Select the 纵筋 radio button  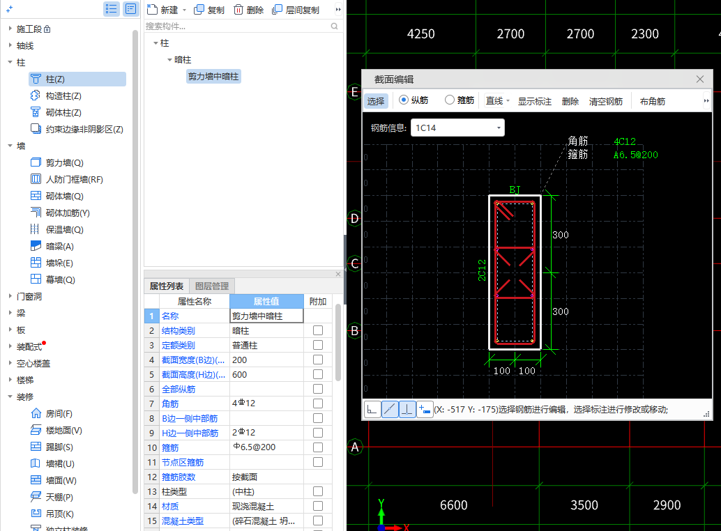tap(403, 100)
